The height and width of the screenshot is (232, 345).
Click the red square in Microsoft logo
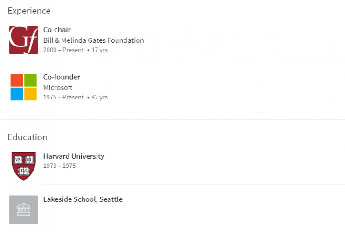point(17,80)
